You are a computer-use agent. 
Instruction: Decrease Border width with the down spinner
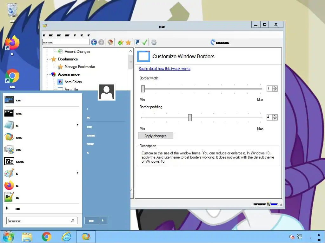pyautogui.click(x=275, y=90)
